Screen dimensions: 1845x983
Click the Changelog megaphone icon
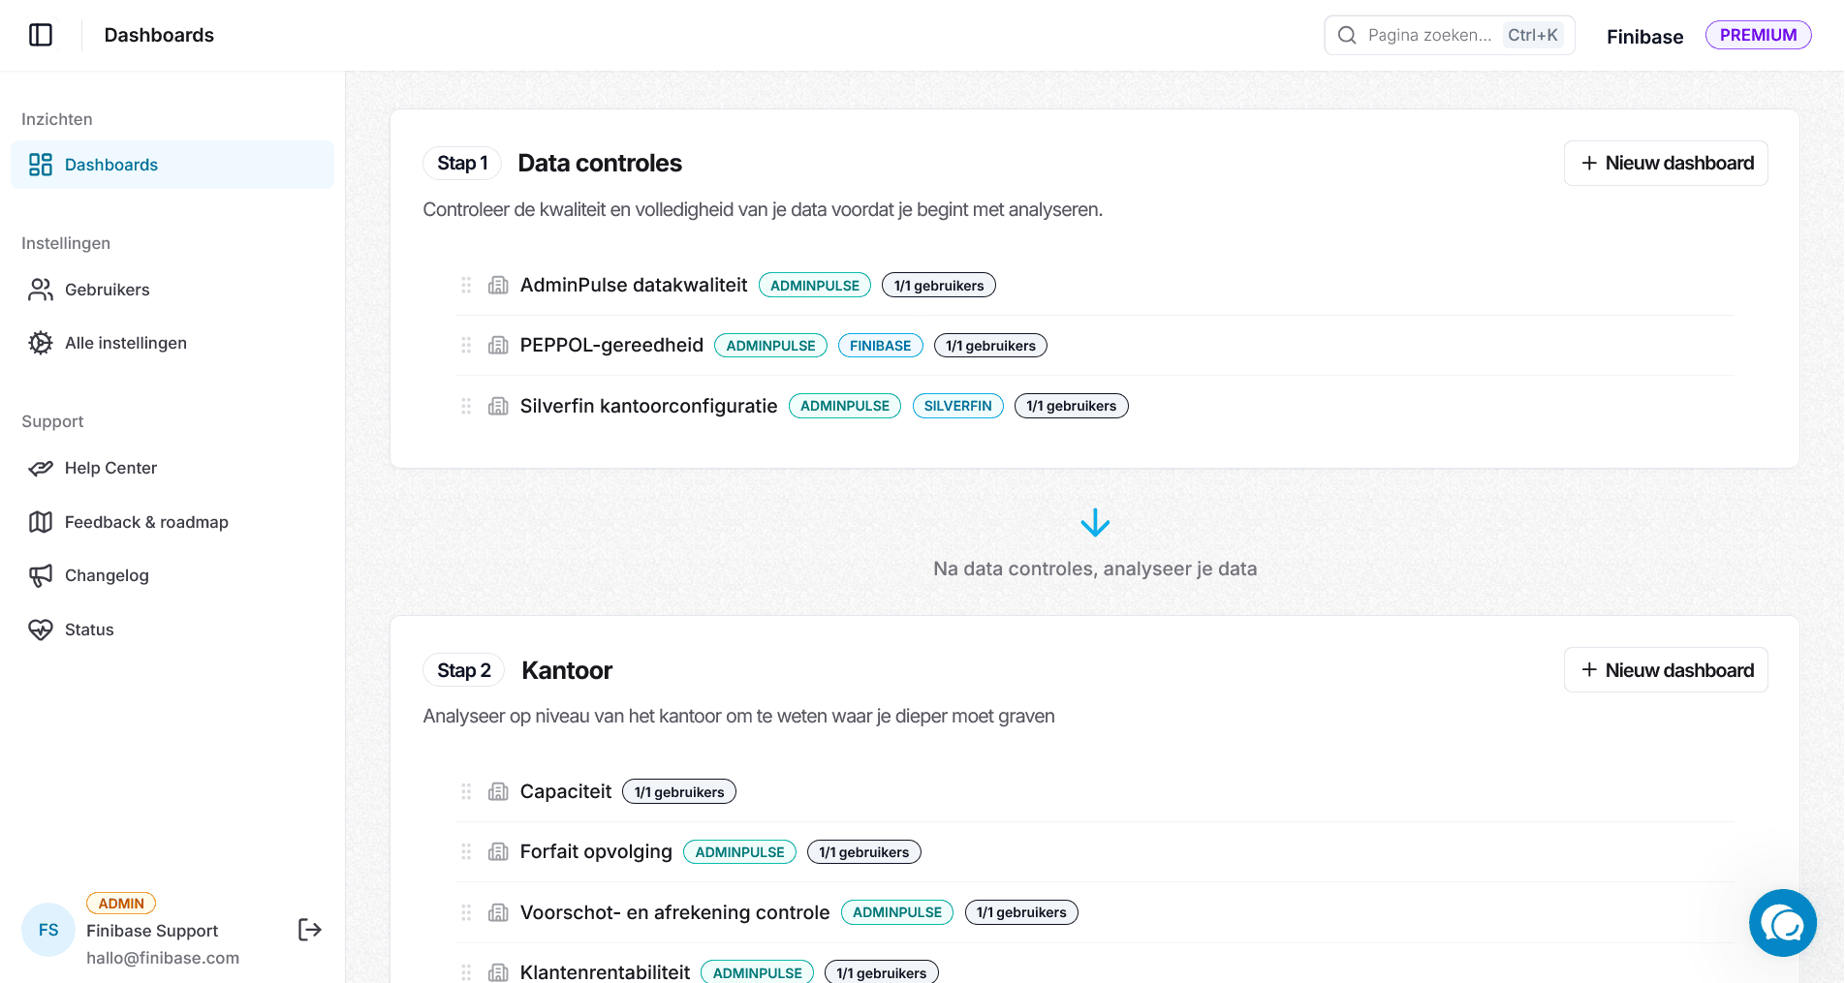[40, 575]
